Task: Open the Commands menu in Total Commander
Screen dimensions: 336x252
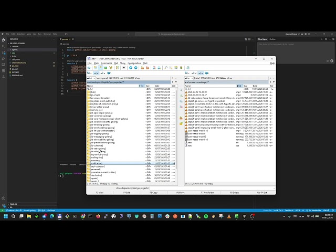Action: tap(107, 63)
